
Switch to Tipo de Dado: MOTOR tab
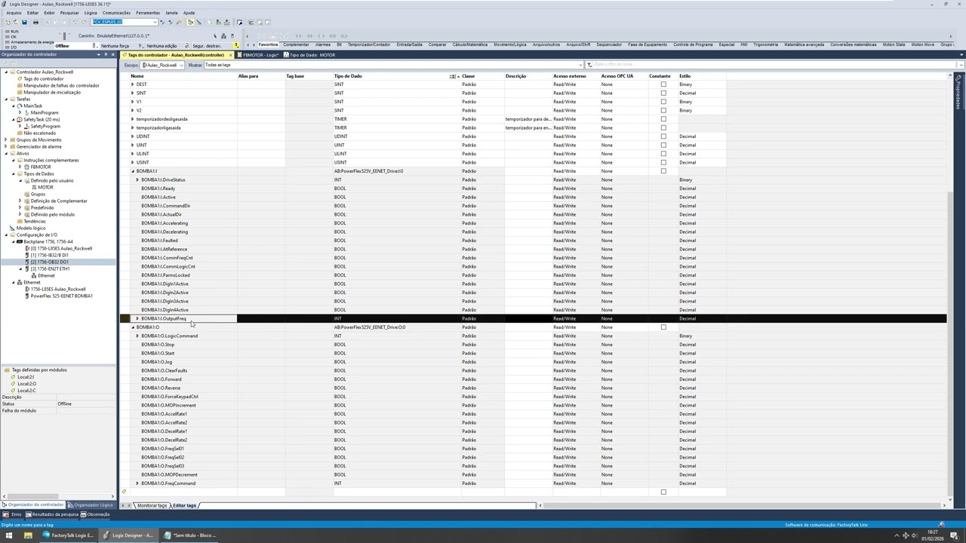312,55
